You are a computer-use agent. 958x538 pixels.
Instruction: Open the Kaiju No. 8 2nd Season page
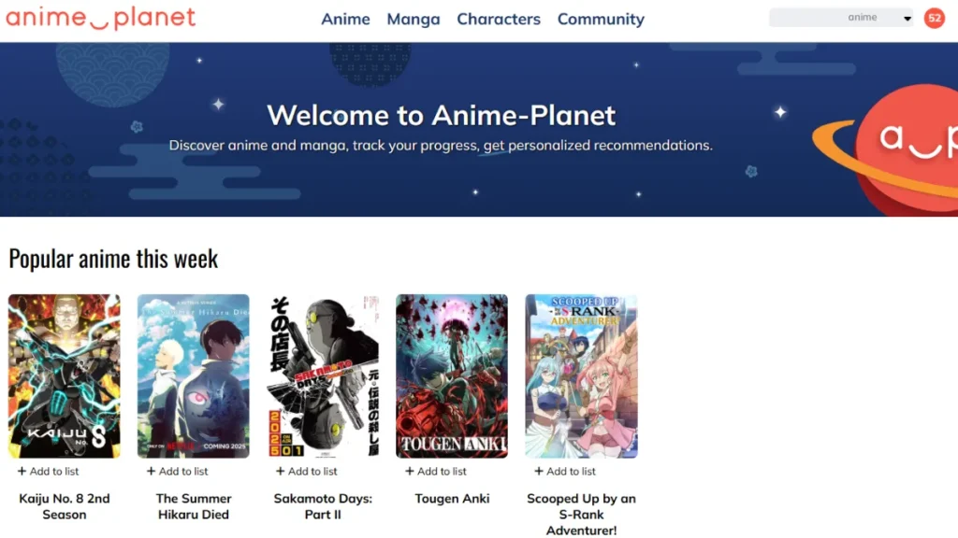click(65, 506)
